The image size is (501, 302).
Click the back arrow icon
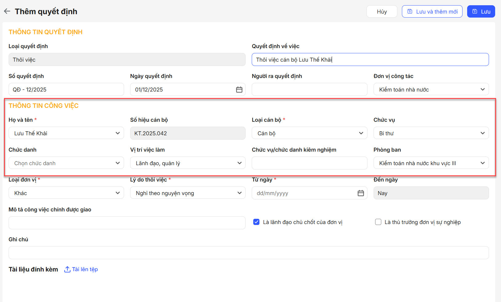7,11
